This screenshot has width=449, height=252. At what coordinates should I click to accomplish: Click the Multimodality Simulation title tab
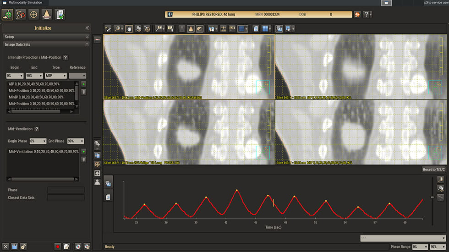[x=25, y=3]
